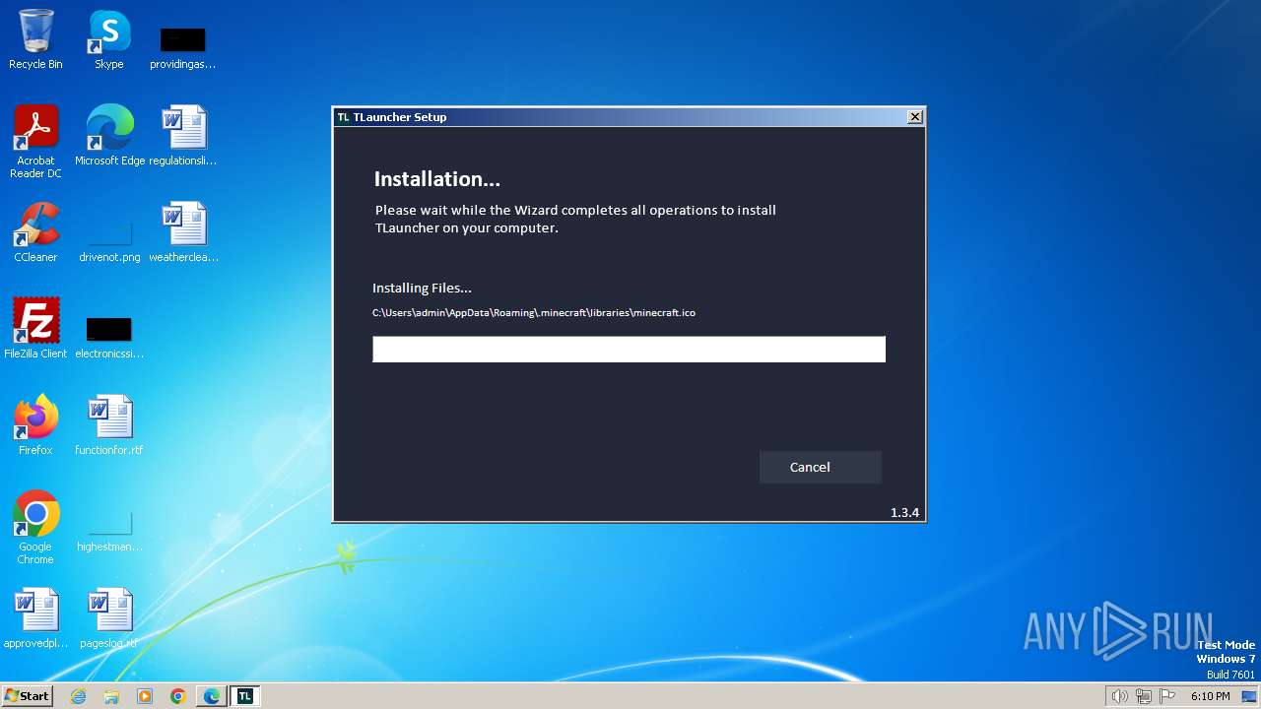The image size is (1261, 709).
Task: Open the functionfor.rtf document
Action: 109,424
